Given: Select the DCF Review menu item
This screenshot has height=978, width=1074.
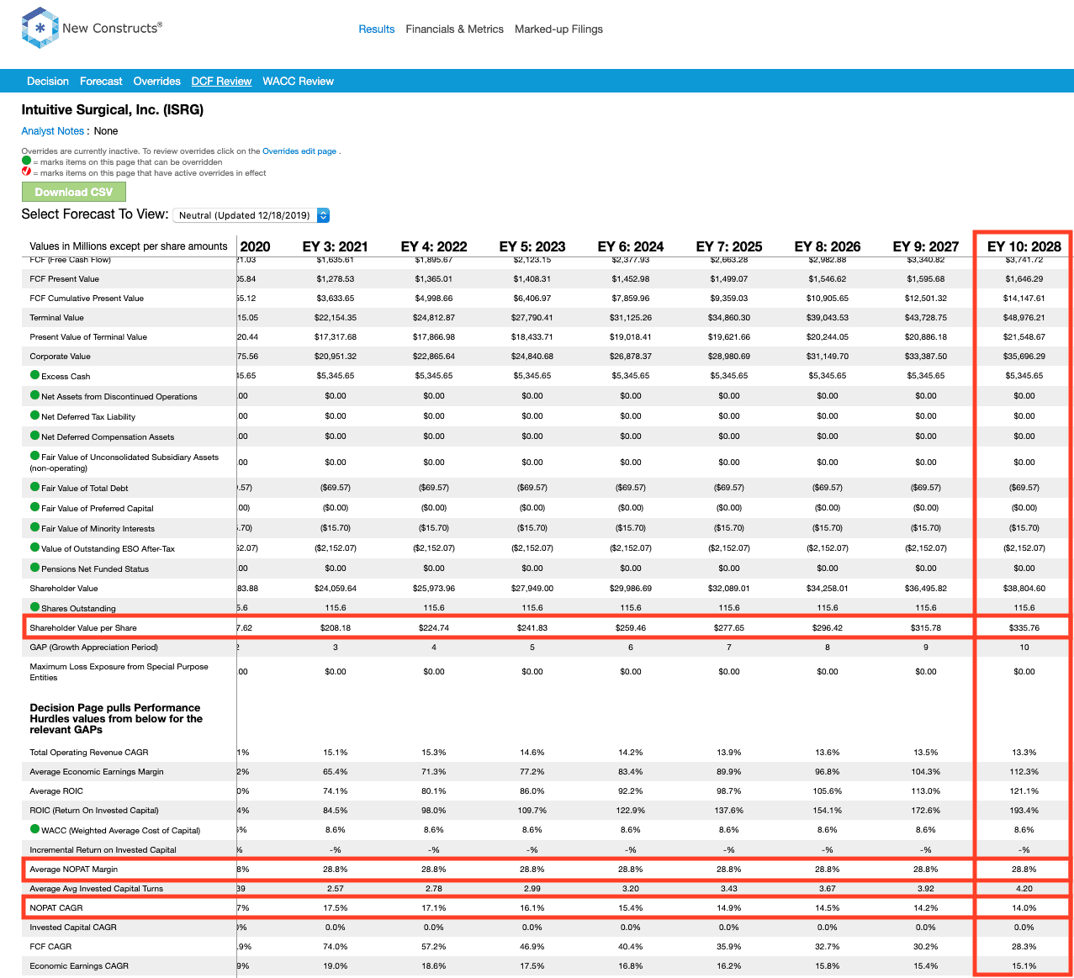Looking at the screenshot, I should pyautogui.click(x=221, y=81).
